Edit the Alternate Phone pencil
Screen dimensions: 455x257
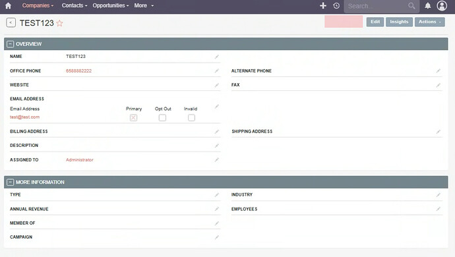438,71
